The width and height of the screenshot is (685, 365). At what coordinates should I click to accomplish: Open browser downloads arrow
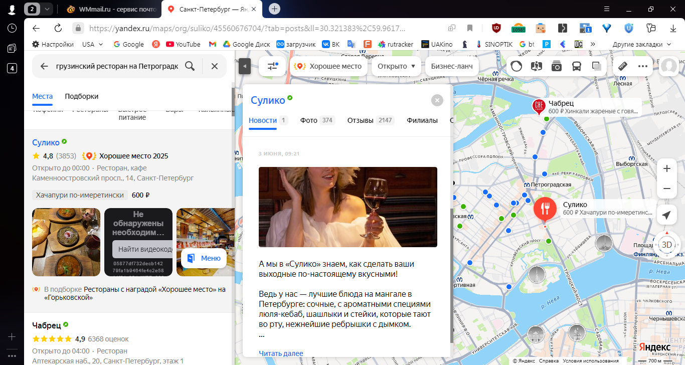tap(673, 28)
